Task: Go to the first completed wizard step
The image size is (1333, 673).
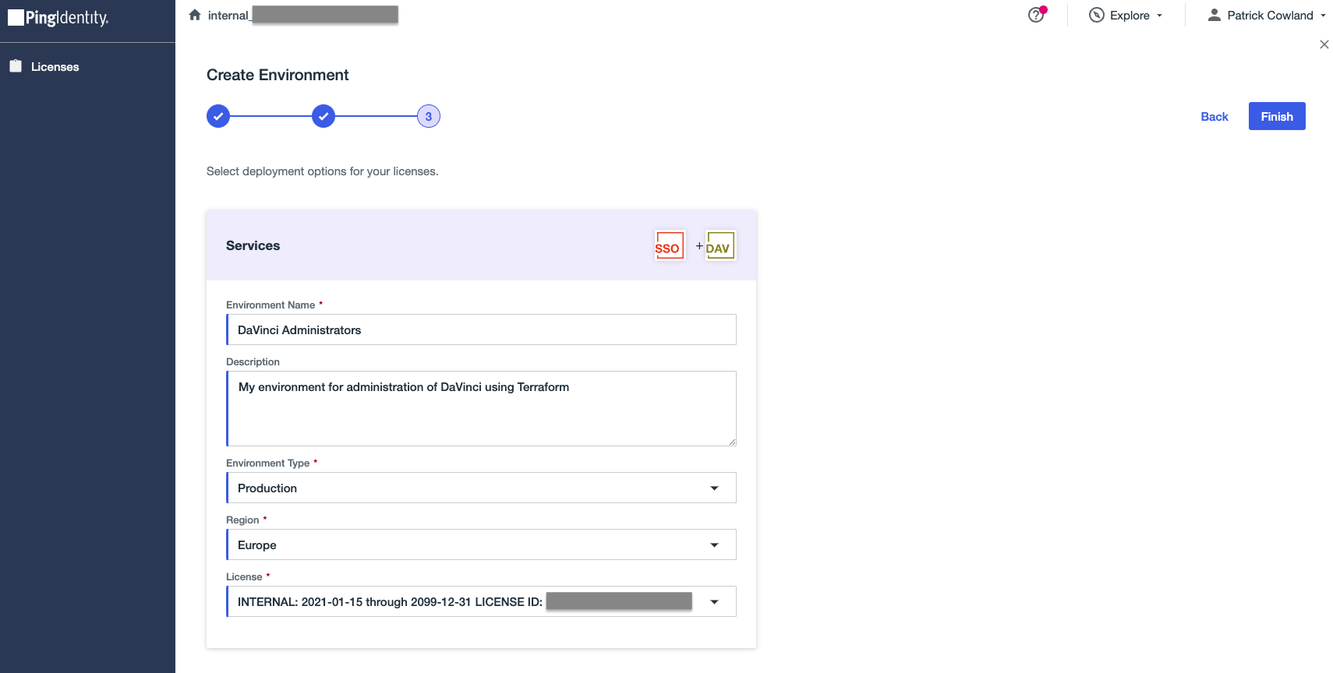Action: 218,116
